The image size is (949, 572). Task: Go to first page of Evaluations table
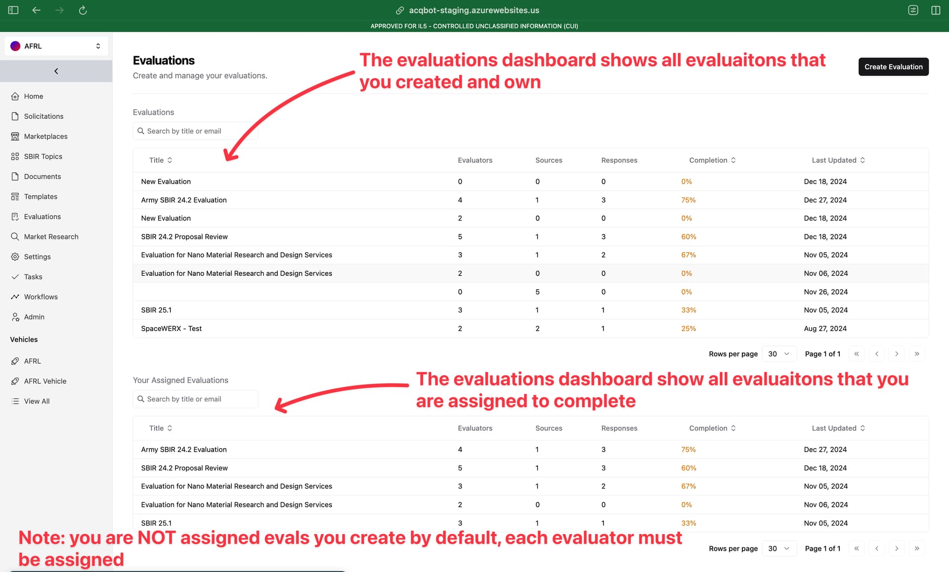[857, 354]
